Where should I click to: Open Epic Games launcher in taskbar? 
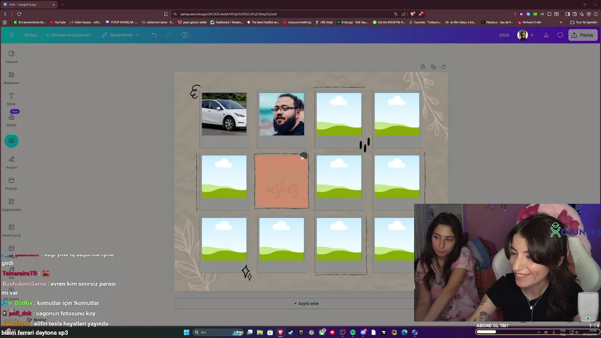tap(301, 332)
